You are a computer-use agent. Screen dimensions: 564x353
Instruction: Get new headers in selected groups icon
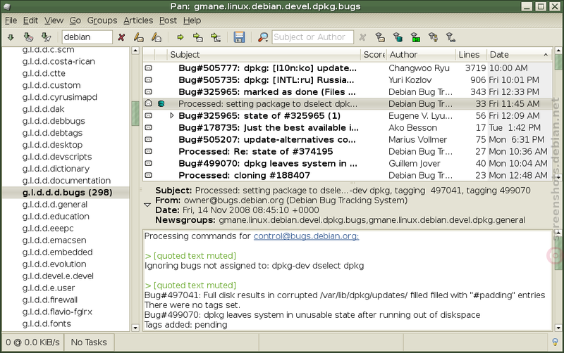coord(47,37)
